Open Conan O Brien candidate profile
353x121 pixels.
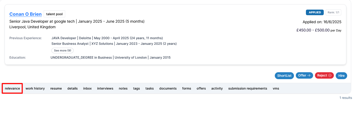coord(26,14)
